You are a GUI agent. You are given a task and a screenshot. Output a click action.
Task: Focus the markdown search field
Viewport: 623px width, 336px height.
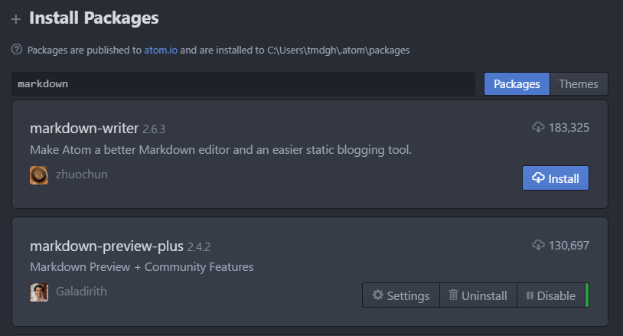(x=243, y=83)
